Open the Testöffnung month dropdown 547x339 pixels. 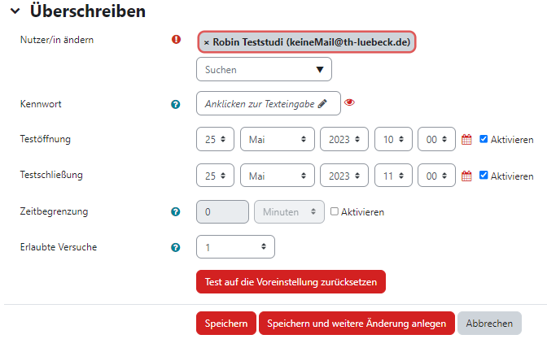tap(278, 139)
